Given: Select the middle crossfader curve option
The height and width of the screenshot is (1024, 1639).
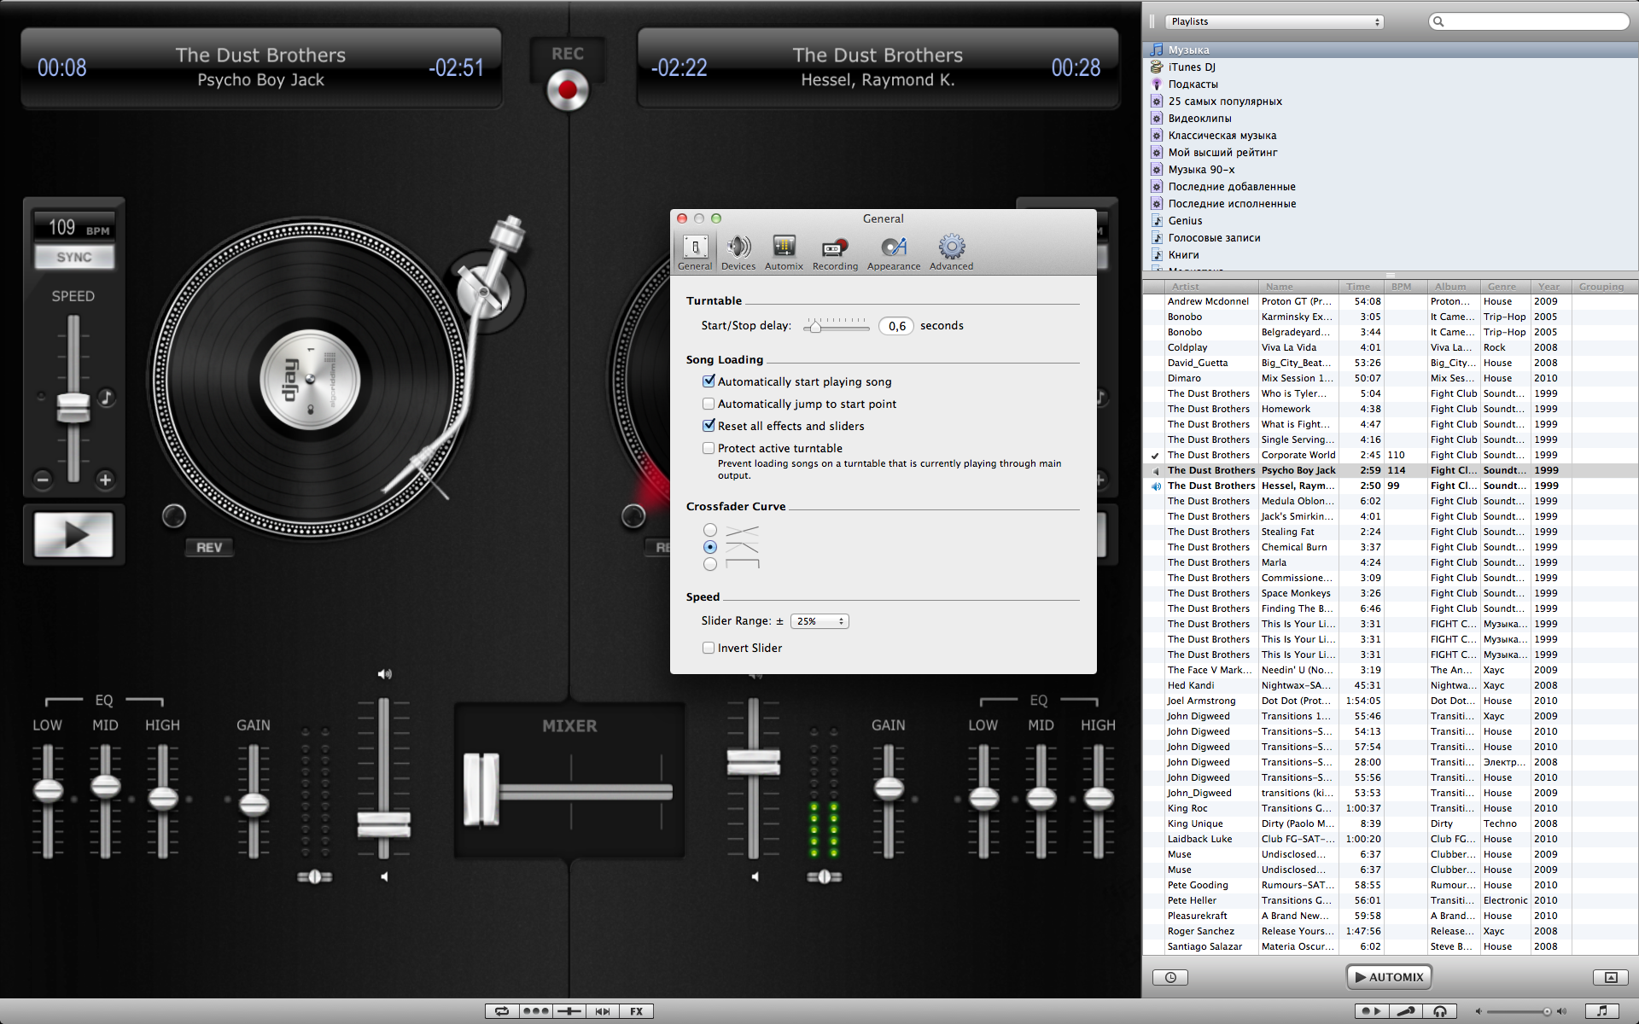Looking at the screenshot, I should pos(710,547).
